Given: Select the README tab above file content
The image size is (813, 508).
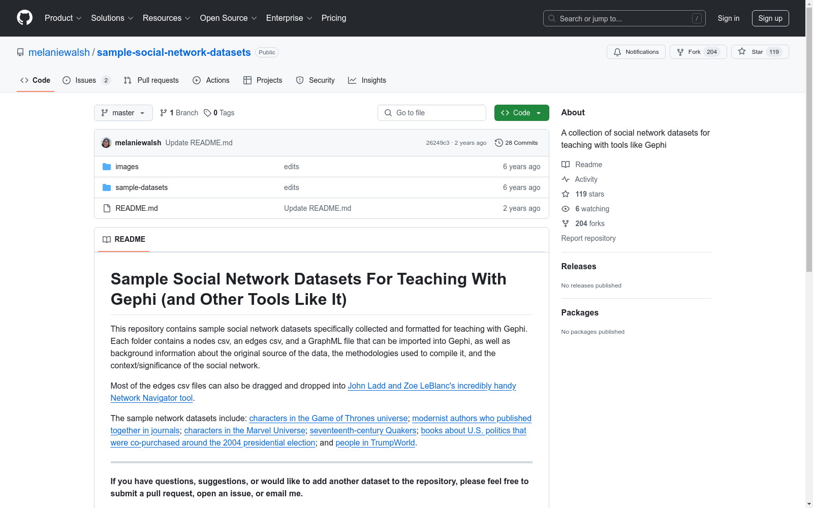Looking at the screenshot, I should click(x=124, y=239).
